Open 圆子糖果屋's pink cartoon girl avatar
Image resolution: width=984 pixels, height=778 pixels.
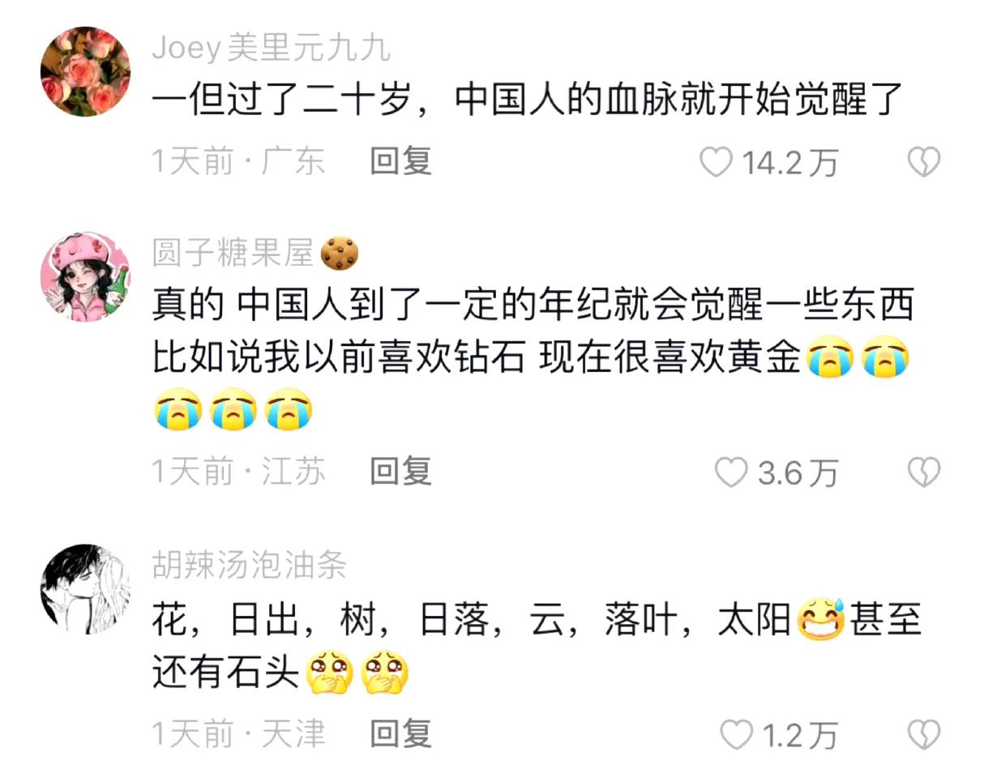point(85,276)
